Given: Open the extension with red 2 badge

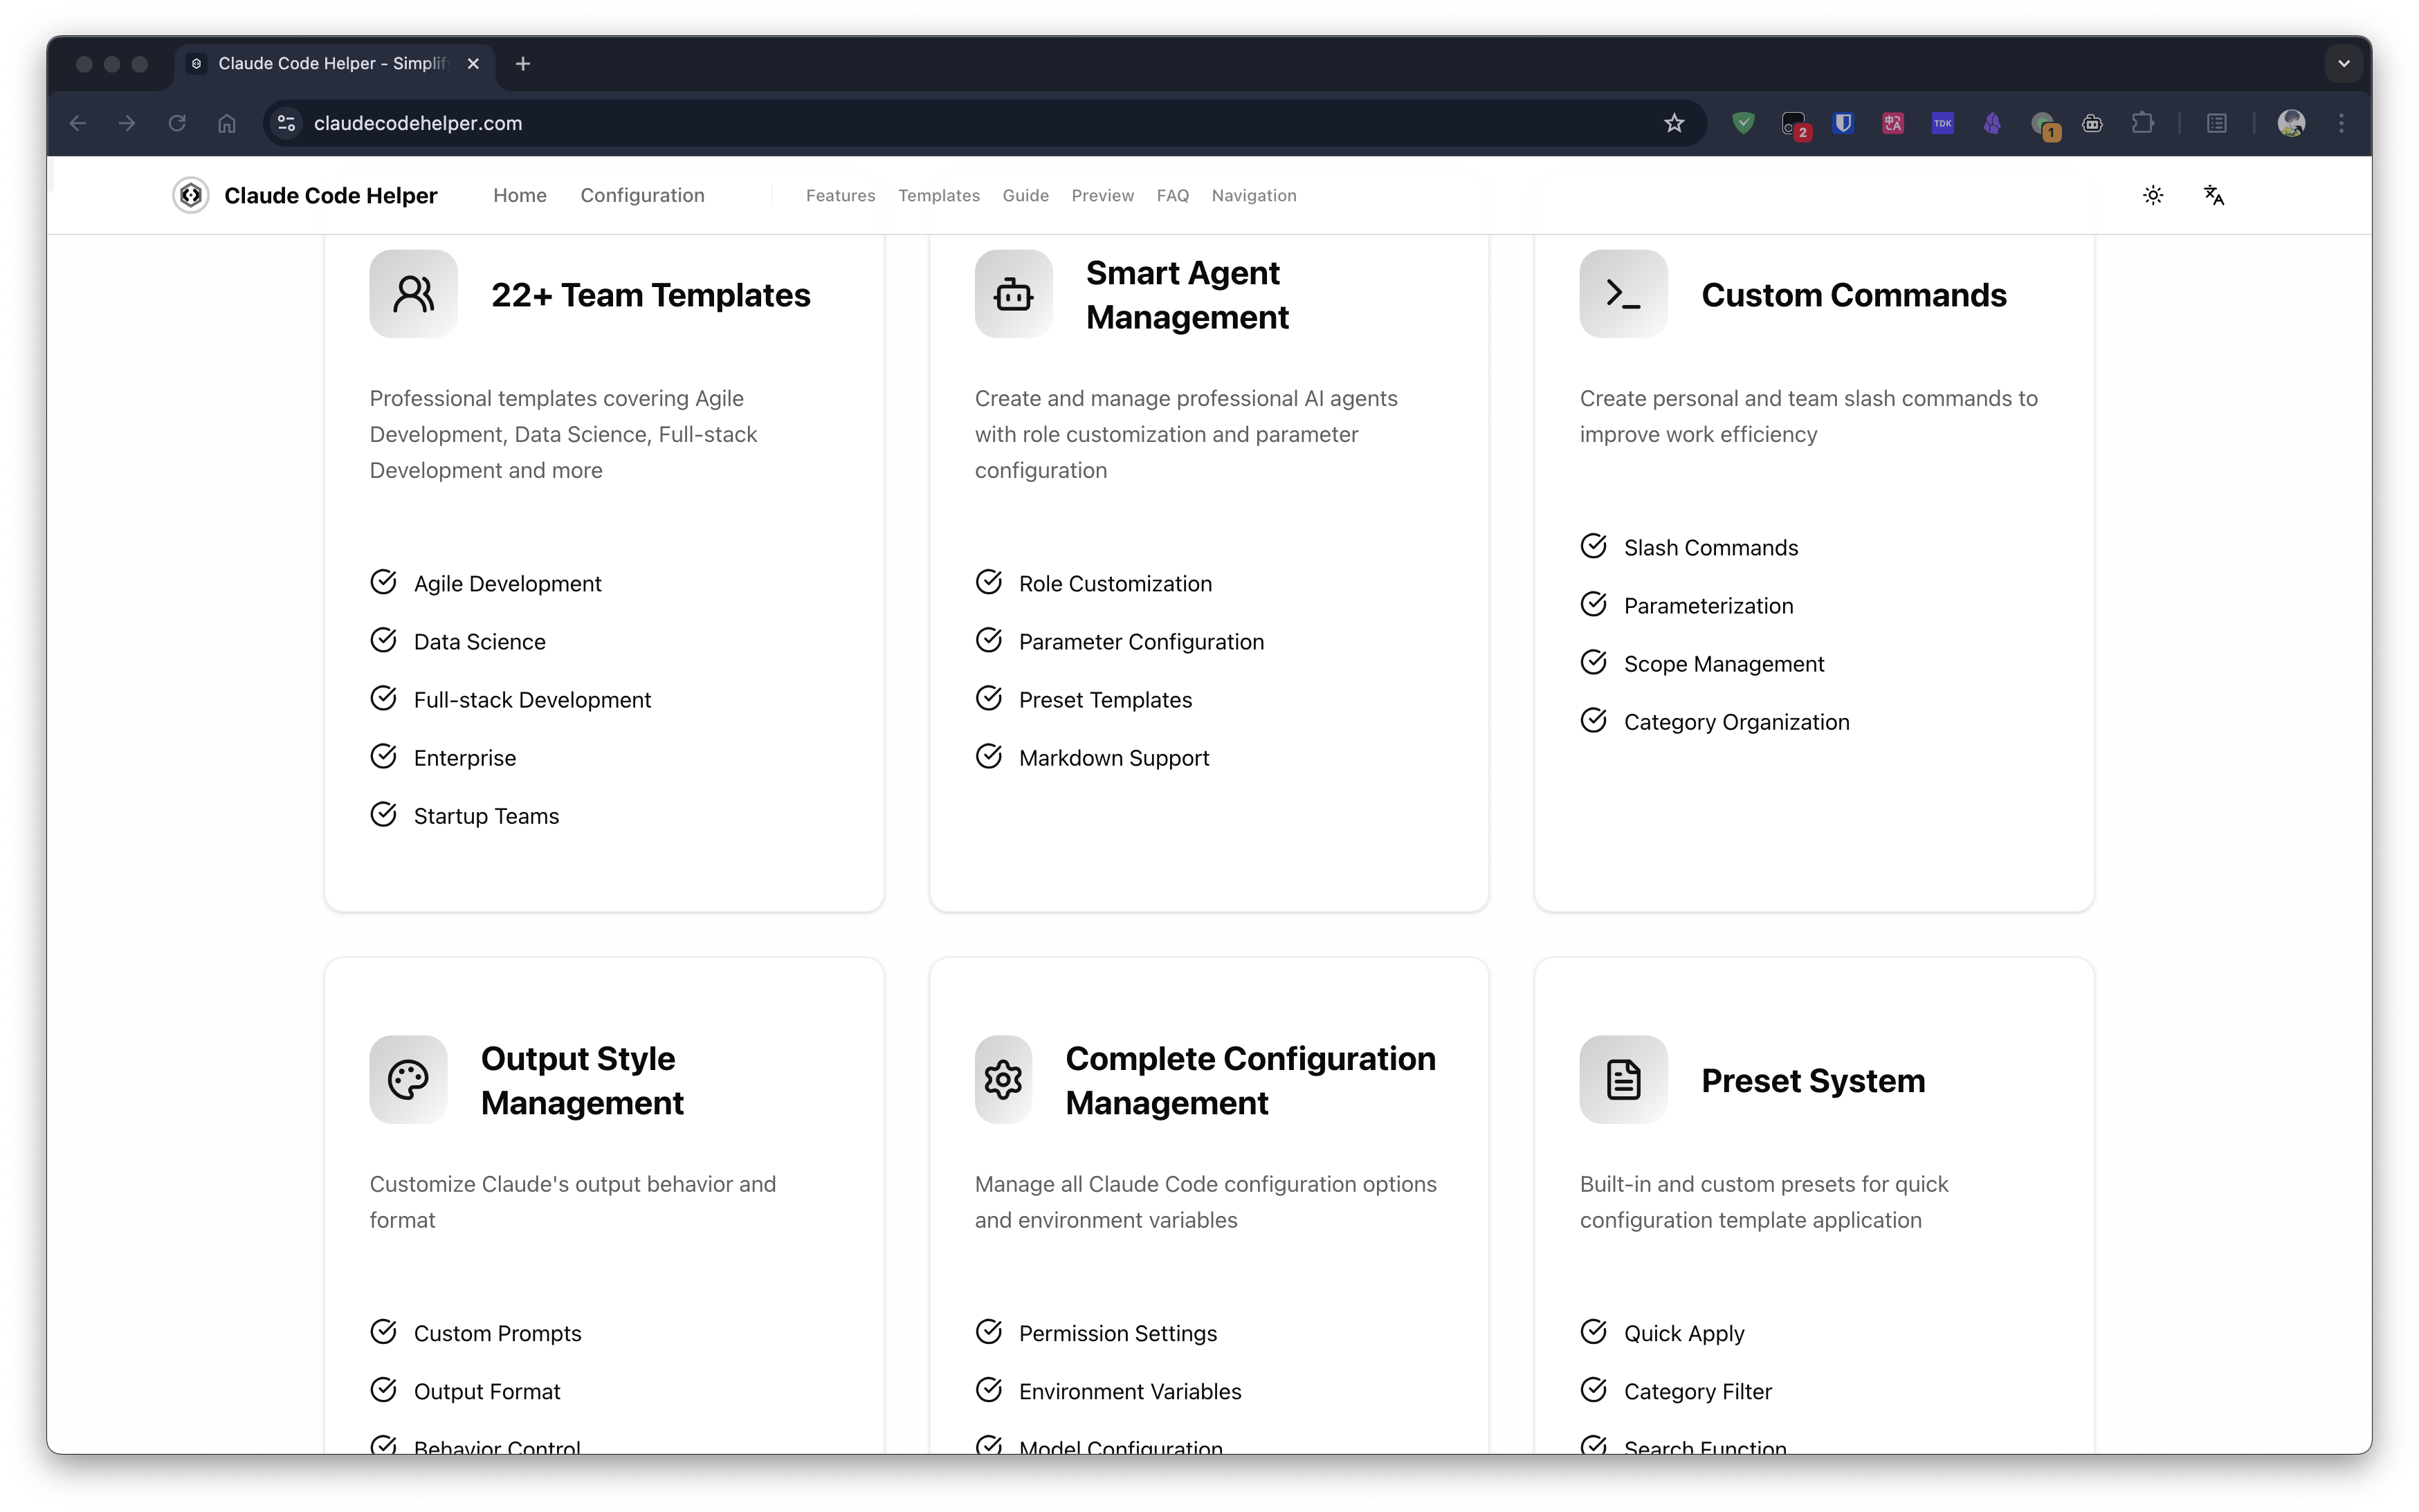Looking at the screenshot, I should pos(1796,125).
